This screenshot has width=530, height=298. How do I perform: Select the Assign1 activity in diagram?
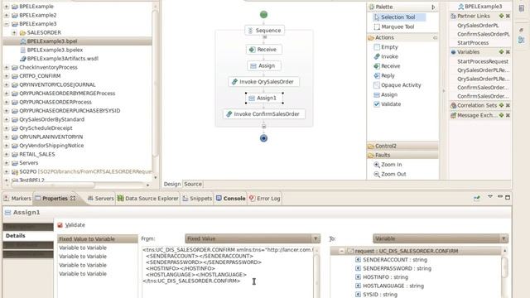[264, 98]
